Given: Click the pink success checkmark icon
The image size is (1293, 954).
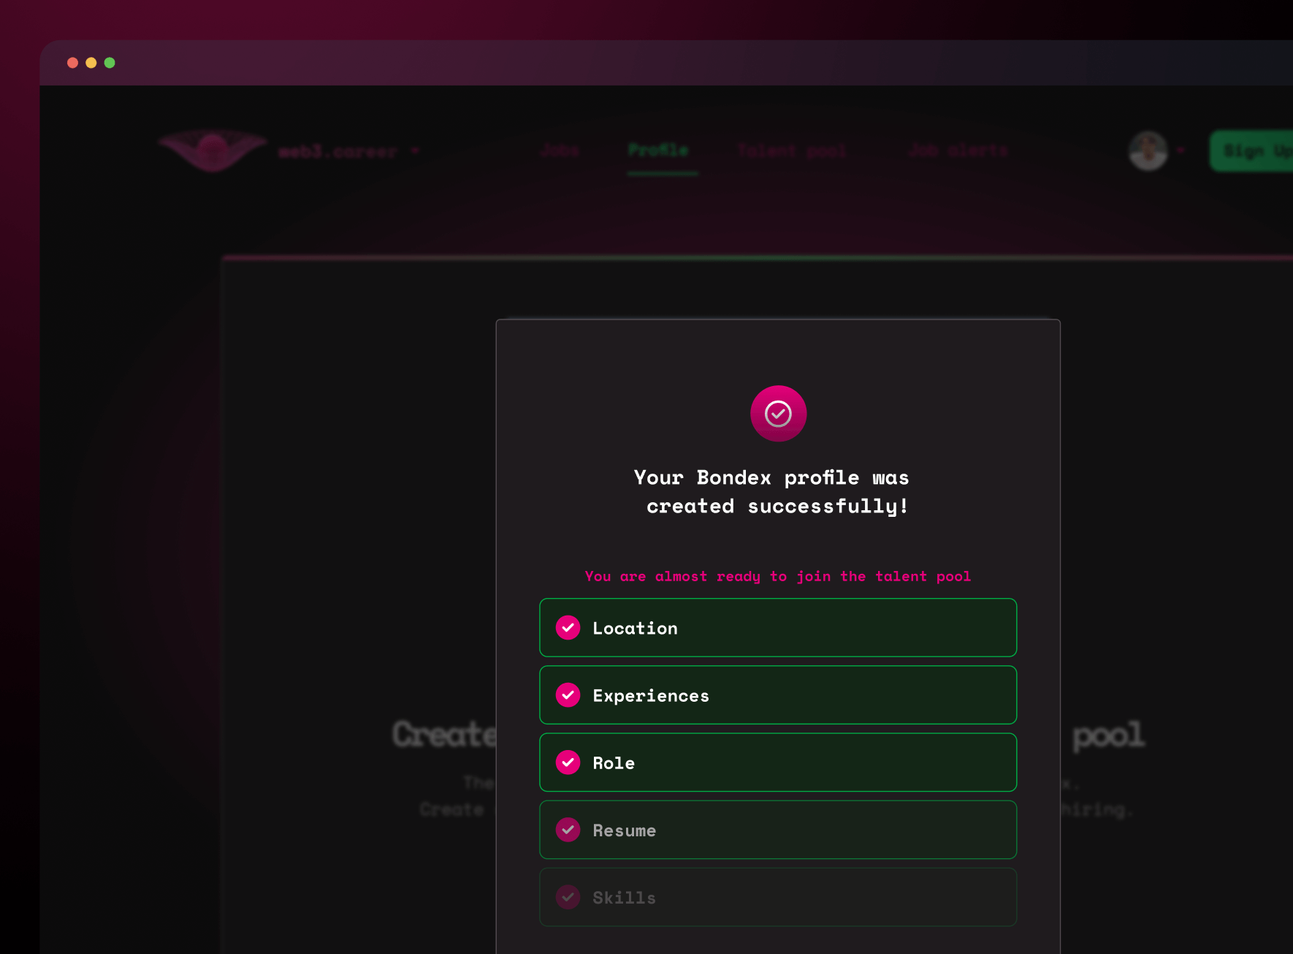Looking at the screenshot, I should point(778,413).
